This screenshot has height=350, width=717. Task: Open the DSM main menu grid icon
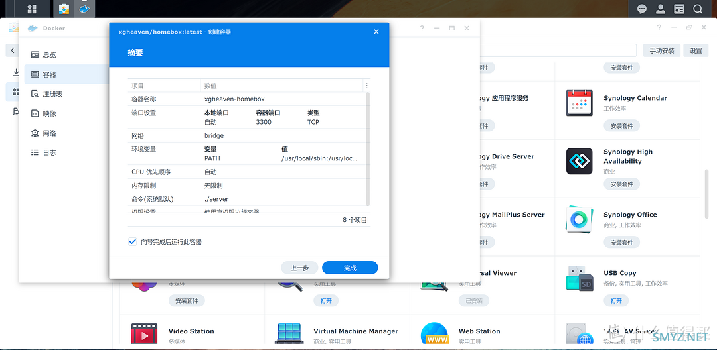pyautogui.click(x=32, y=9)
